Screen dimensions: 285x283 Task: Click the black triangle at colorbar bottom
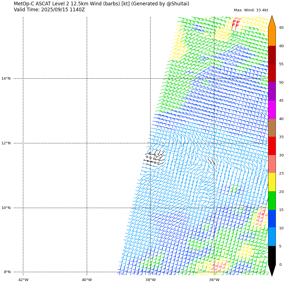272,271
